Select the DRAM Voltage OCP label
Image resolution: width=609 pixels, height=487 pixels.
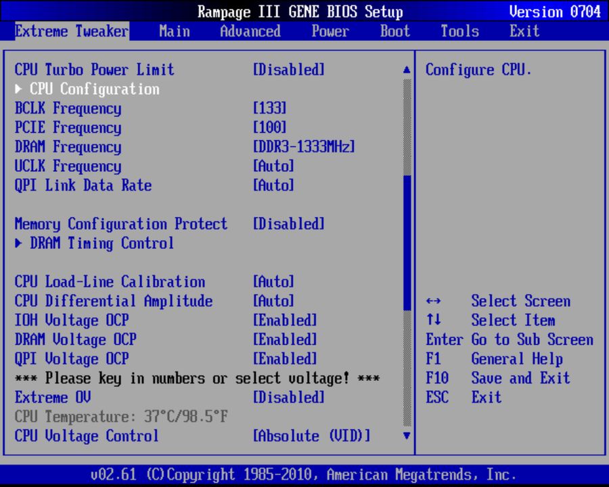(75, 340)
